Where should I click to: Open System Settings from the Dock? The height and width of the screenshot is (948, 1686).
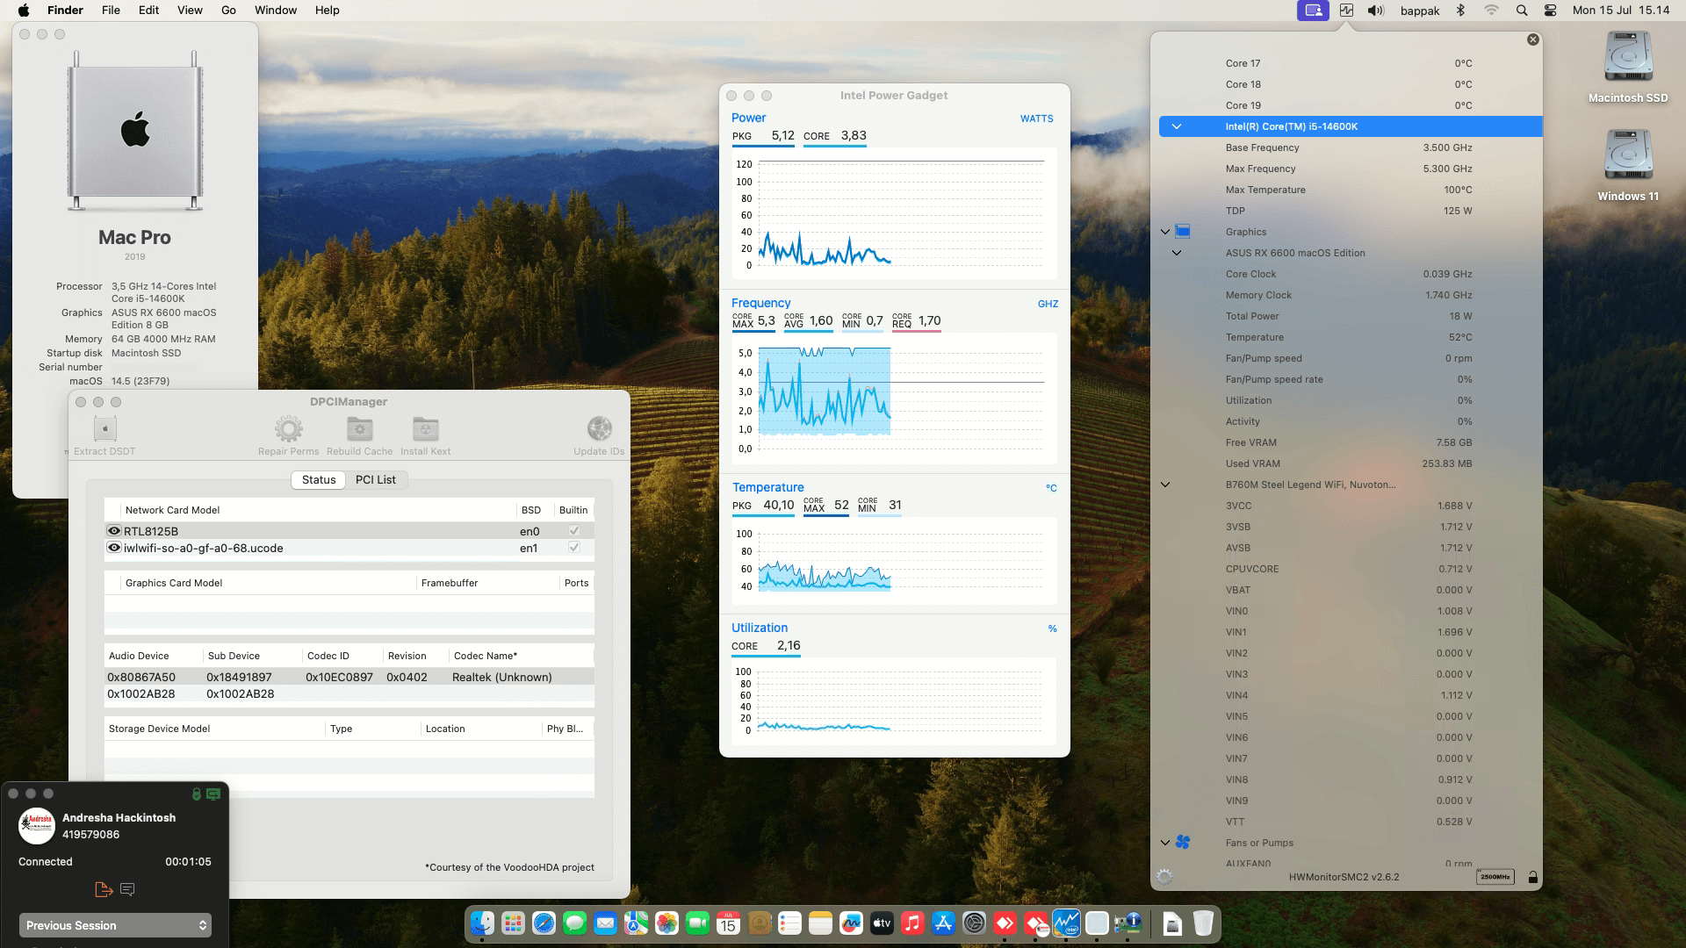tap(974, 923)
